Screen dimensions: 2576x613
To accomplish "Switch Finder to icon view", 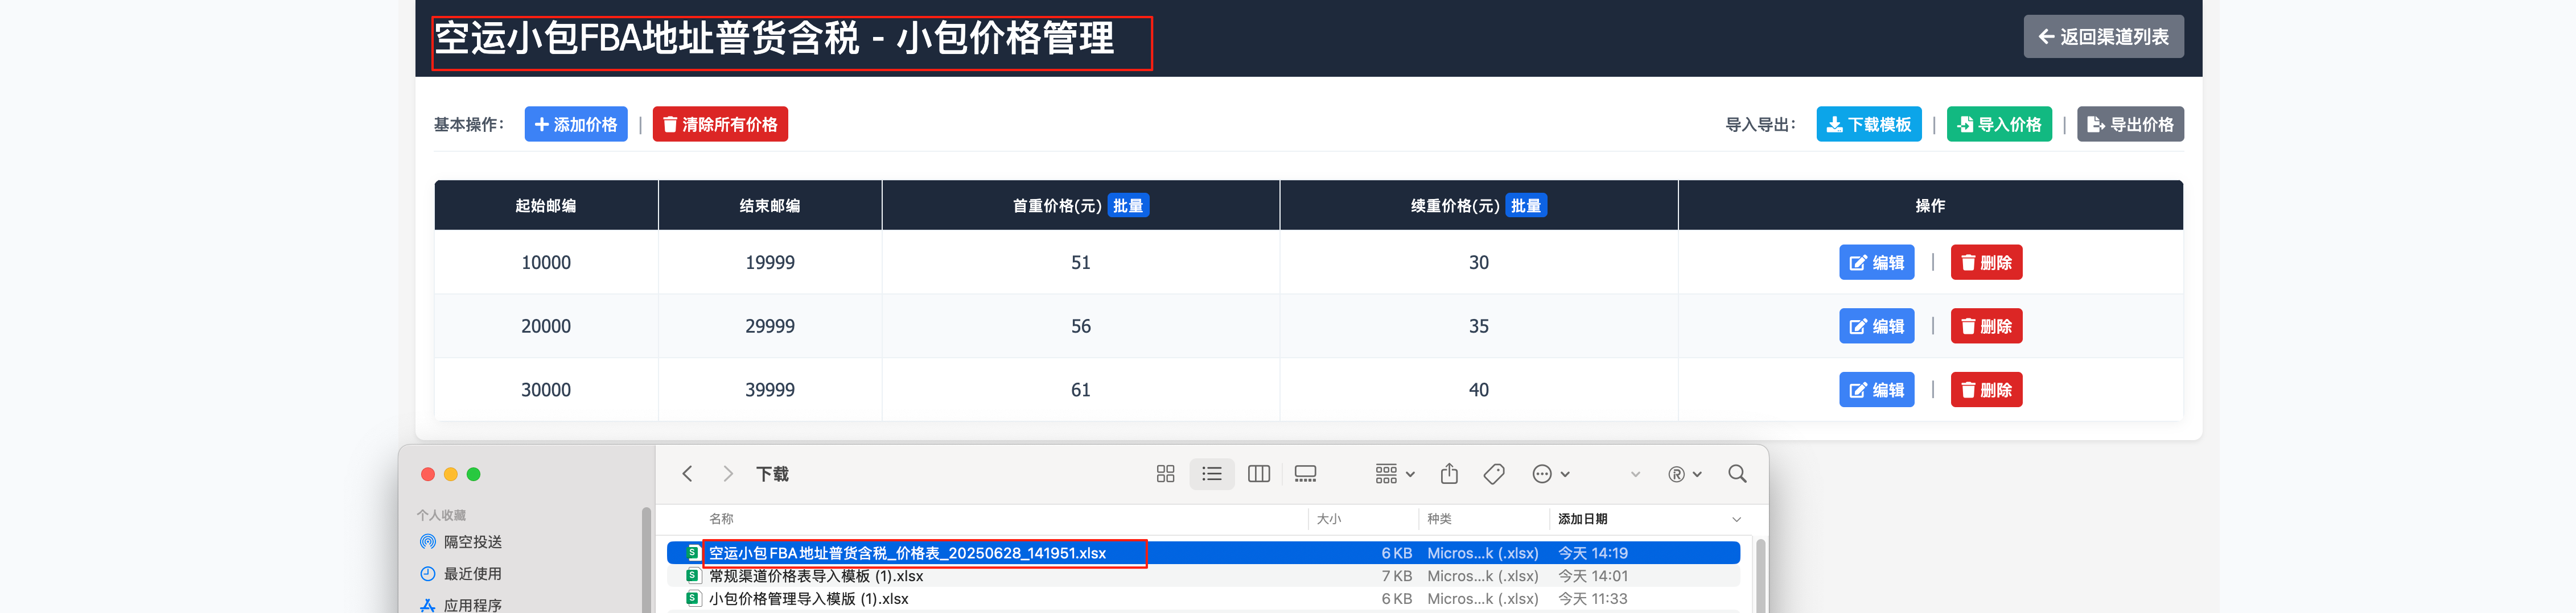I will 1165,474.
